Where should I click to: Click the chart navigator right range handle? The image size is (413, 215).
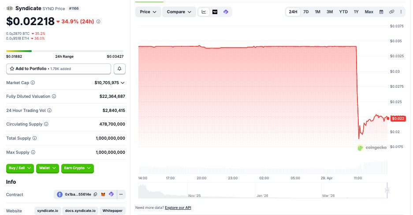pyautogui.click(x=387, y=190)
